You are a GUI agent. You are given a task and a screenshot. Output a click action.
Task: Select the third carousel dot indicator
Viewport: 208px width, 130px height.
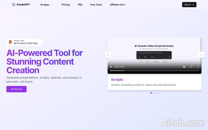[156, 93]
